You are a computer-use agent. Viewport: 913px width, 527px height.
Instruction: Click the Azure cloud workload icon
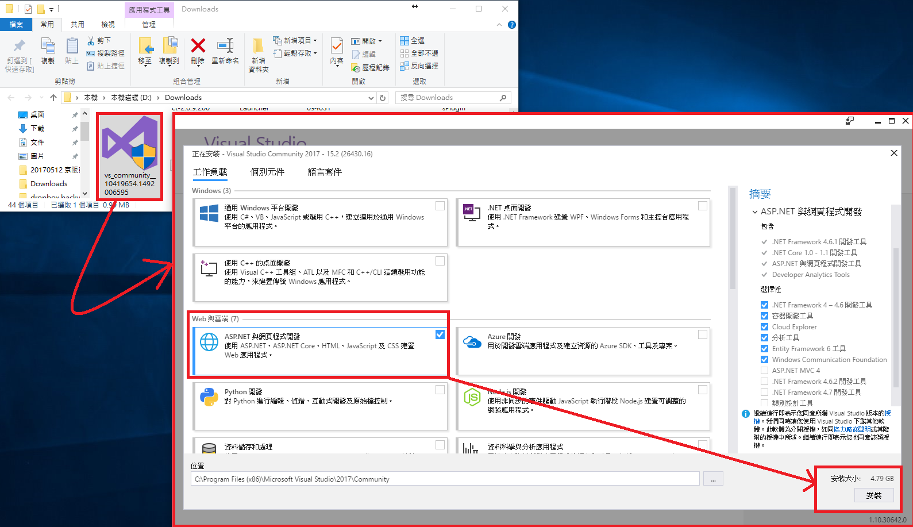pyautogui.click(x=472, y=342)
